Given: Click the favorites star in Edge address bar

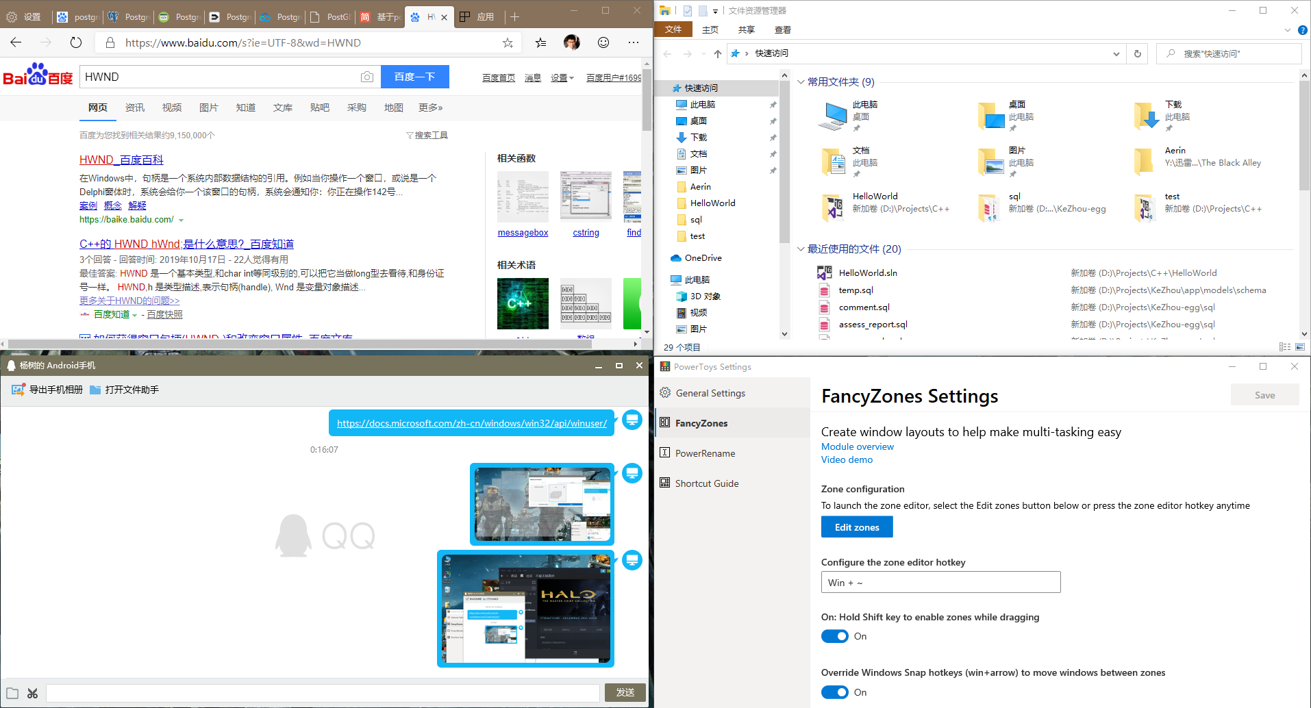Looking at the screenshot, I should (x=508, y=42).
